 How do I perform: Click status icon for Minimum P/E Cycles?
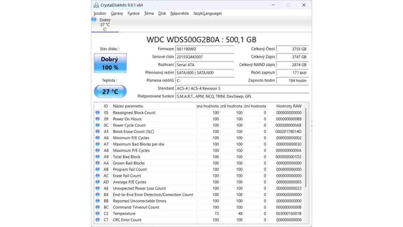tap(98, 138)
